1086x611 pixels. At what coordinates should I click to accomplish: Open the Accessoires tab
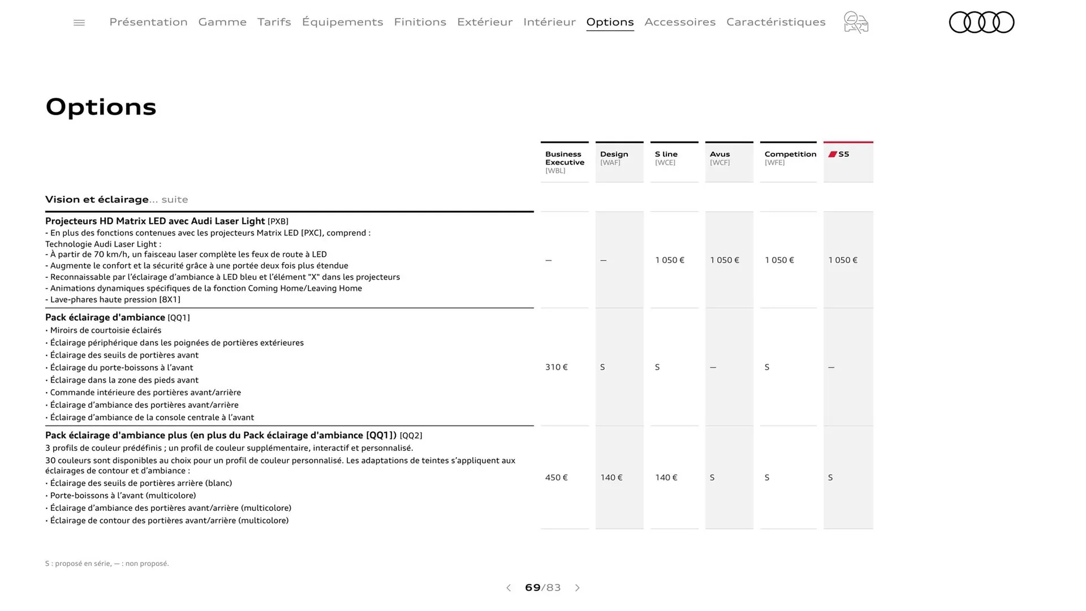point(680,22)
